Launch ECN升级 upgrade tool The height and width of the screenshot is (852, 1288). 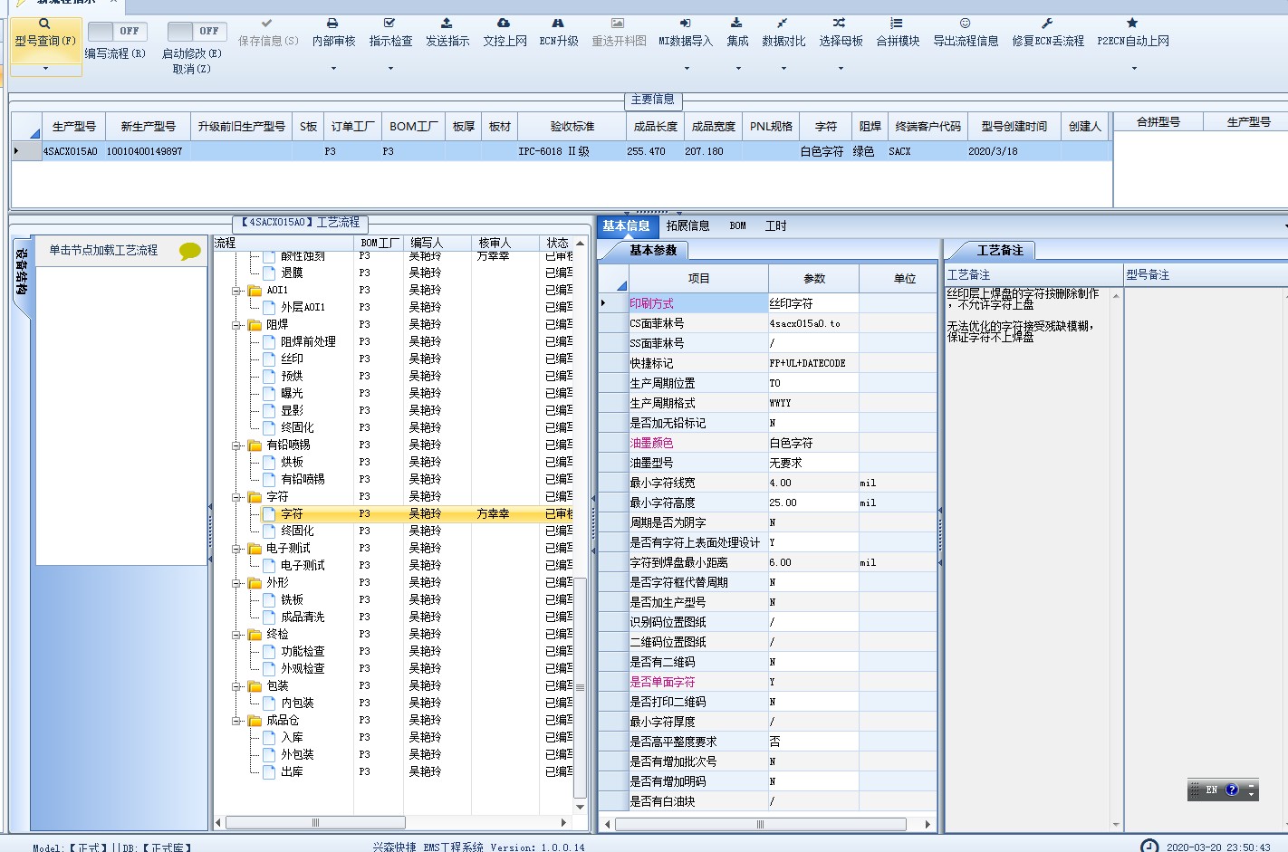click(x=558, y=34)
